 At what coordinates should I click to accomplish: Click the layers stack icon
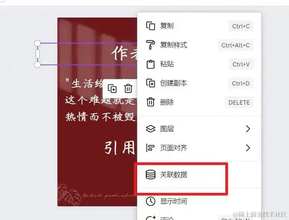150,129
